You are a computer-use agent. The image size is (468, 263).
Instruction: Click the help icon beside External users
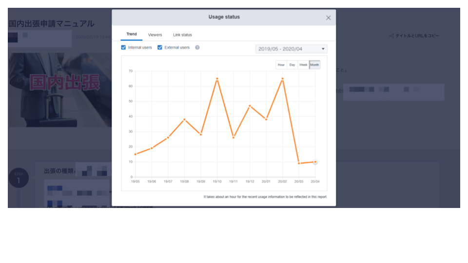point(197,48)
